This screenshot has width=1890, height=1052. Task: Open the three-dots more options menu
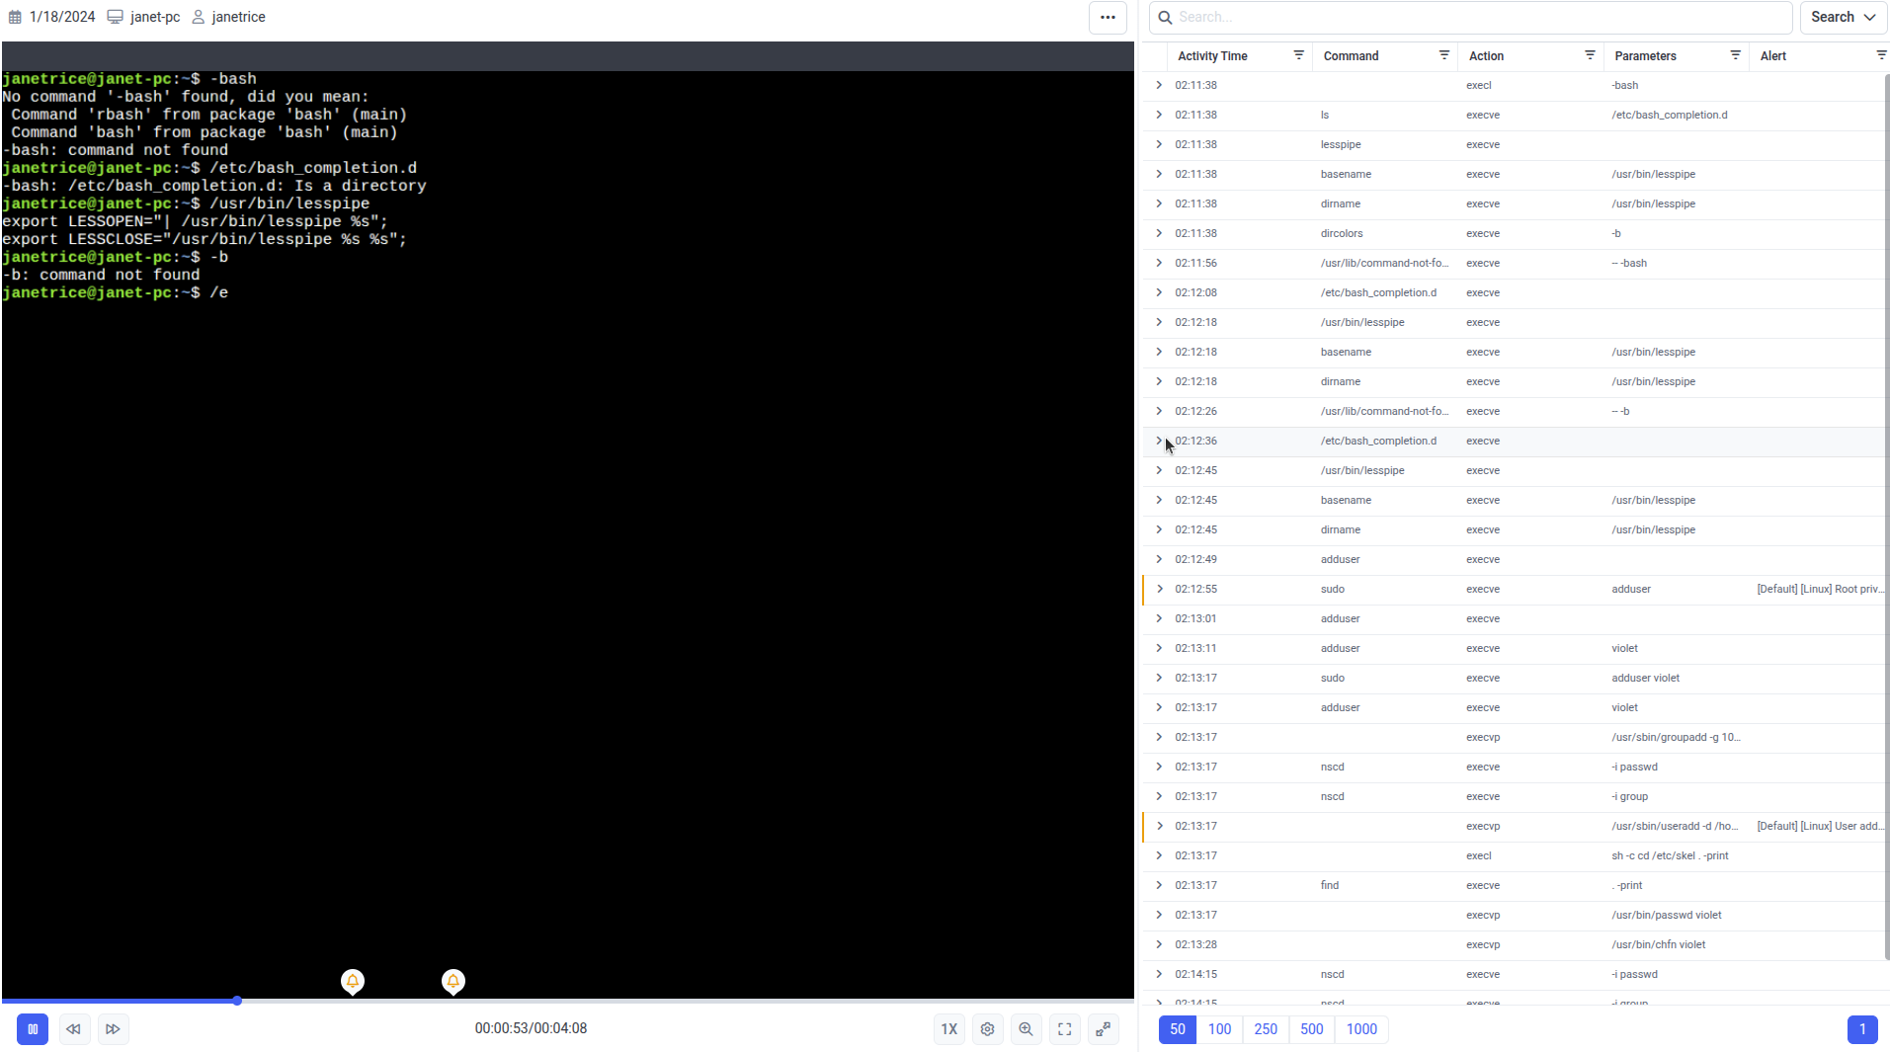1108,18
